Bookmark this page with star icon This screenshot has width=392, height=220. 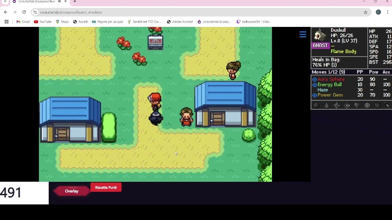pos(365,12)
